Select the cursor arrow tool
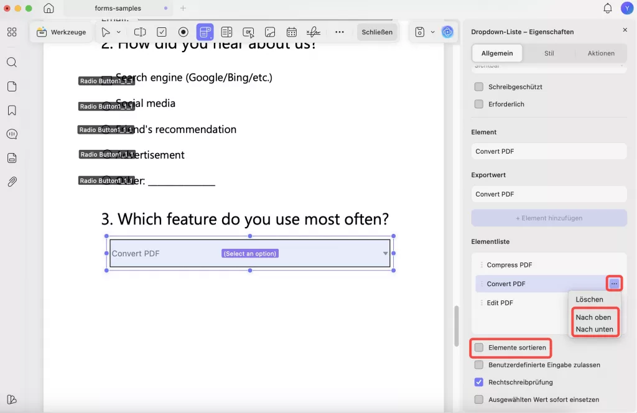This screenshot has width=637, height=413. point(106,32)
